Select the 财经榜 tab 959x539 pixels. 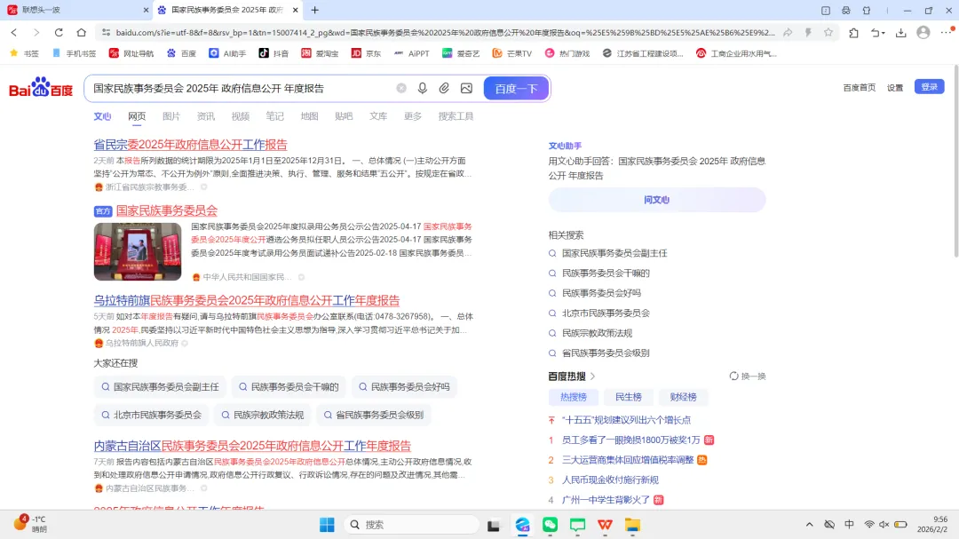(x=683, y=397)
